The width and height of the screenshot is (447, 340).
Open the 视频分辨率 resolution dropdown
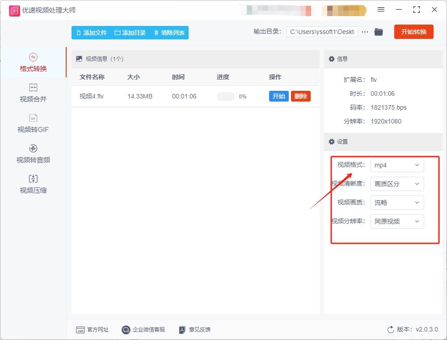[397, 221]
